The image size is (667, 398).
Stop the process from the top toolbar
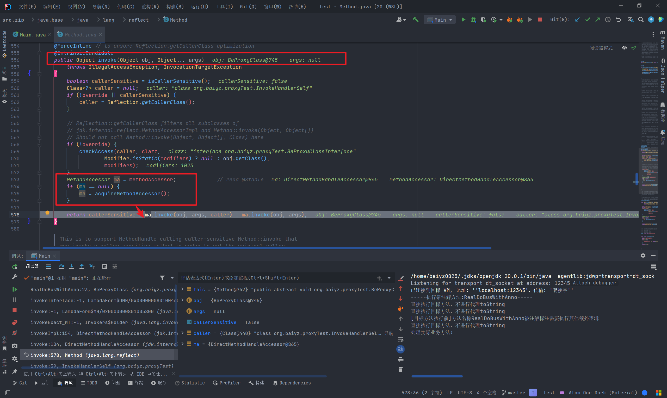click(540, 20)
